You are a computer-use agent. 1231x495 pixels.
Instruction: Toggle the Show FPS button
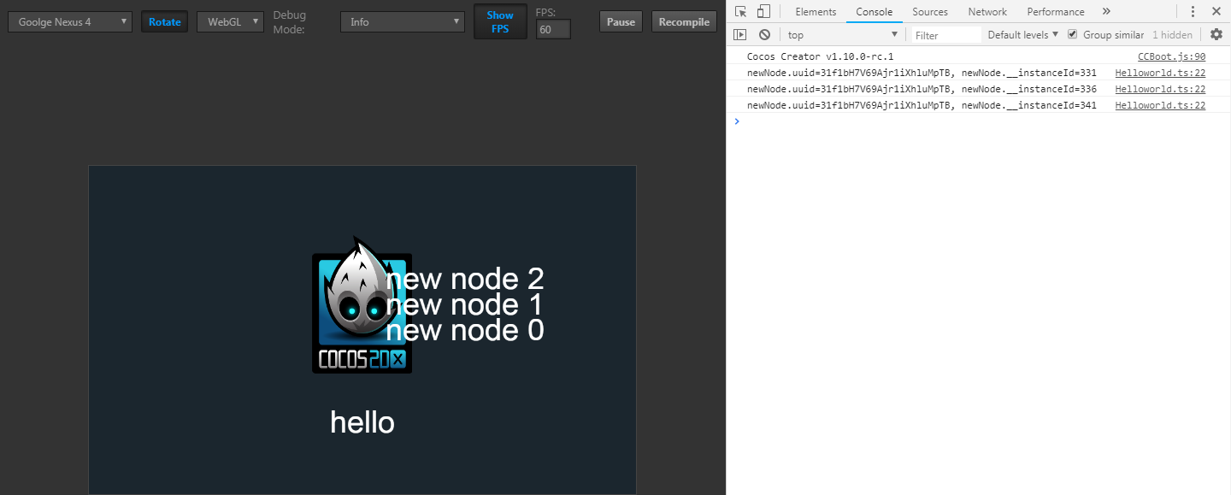(x=500, y=21)
